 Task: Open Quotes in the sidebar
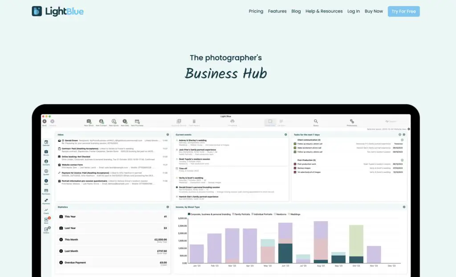[46, 172]
